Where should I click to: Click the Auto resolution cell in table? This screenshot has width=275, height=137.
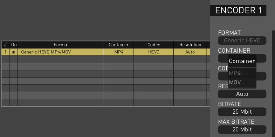click(190, 52)
